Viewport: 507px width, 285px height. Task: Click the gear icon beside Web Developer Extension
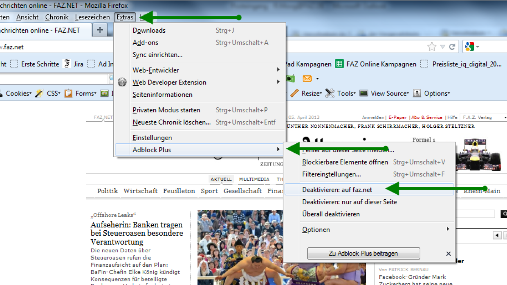coord(122,82)
